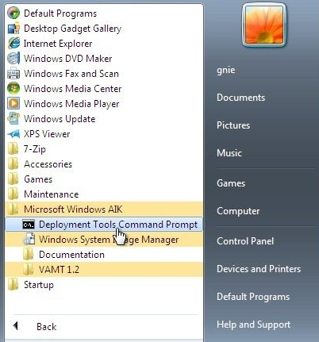Open Devices and Printers
The width and height of the screenshot is (319, 342).
[x=259, y=269]
